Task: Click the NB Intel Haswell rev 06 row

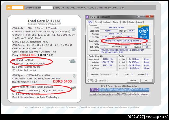Action: pos(26,67)
